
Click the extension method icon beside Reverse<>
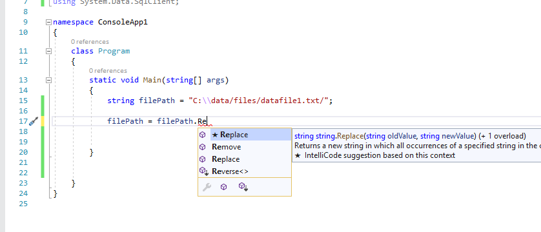[x=204, y=171]
